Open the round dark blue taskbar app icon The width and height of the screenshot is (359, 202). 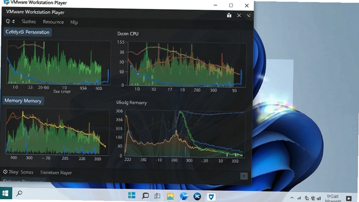point(197,197)
